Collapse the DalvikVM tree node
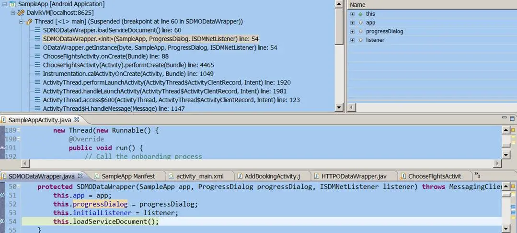The height and width of the screenshot is (233, 517). click(12, 12)
